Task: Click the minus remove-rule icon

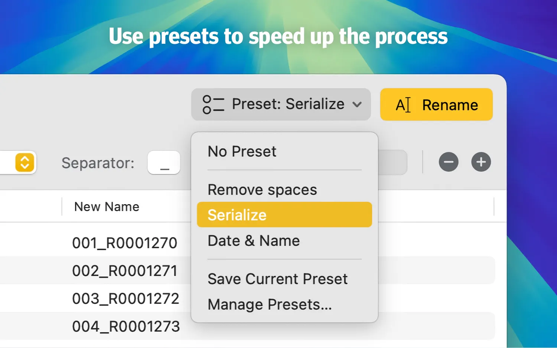Action: pos(449,162)
